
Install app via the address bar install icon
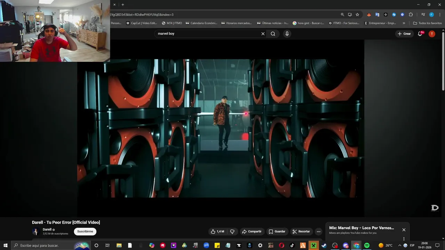[x=350, y=15]
